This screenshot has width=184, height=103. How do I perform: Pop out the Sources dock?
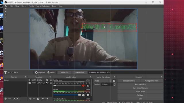coord(50,77)
